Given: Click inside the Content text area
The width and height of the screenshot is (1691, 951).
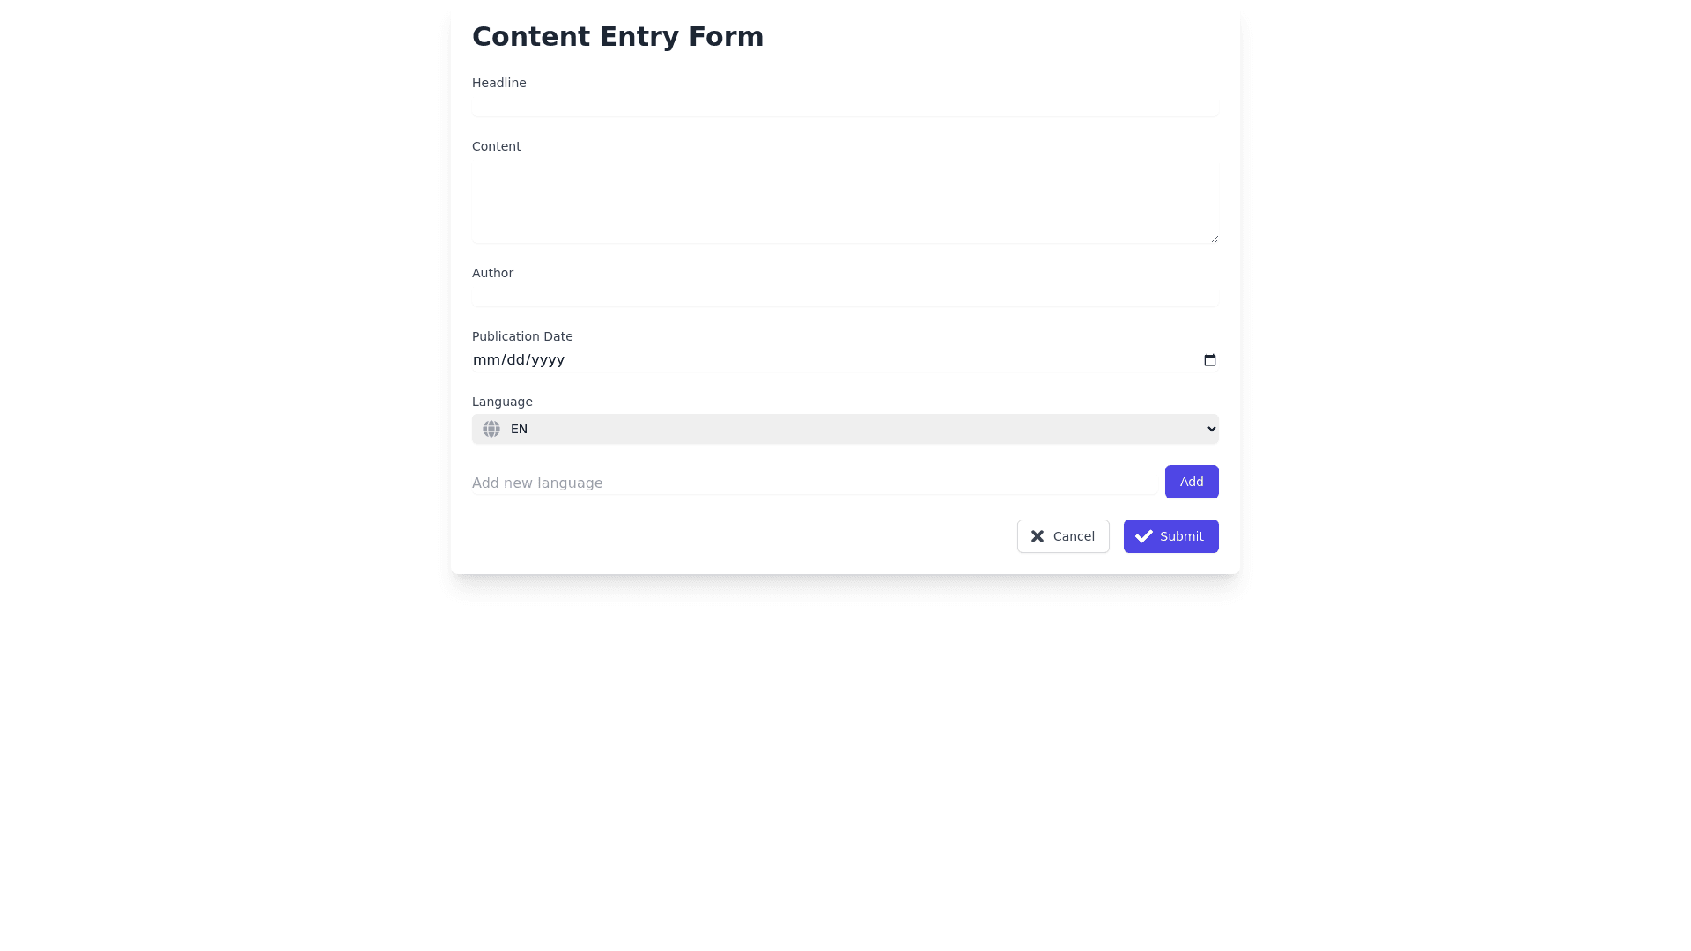Looking at the screenshot, I should [x=844, y=201].
